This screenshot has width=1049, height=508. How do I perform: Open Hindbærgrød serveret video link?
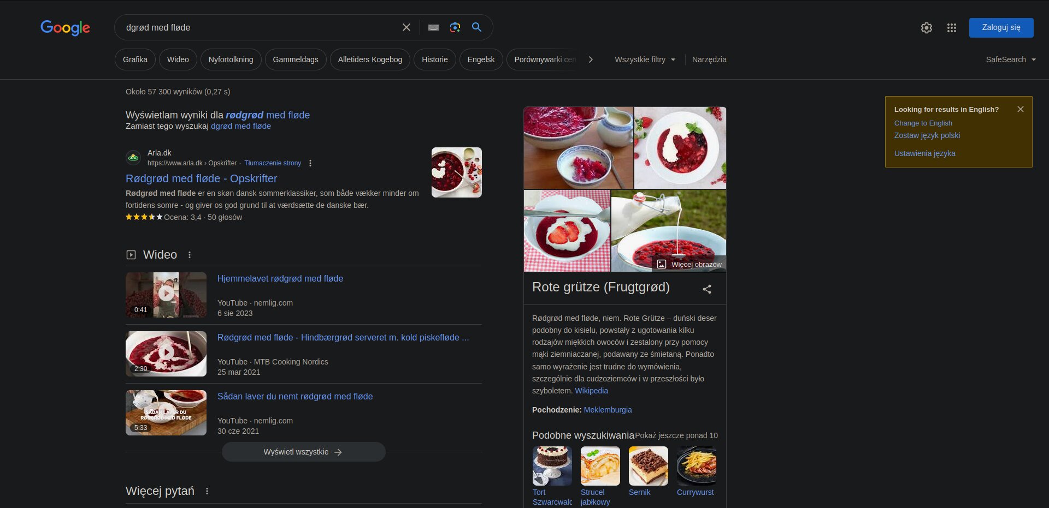pyautogui.click(x=343, y=337)
